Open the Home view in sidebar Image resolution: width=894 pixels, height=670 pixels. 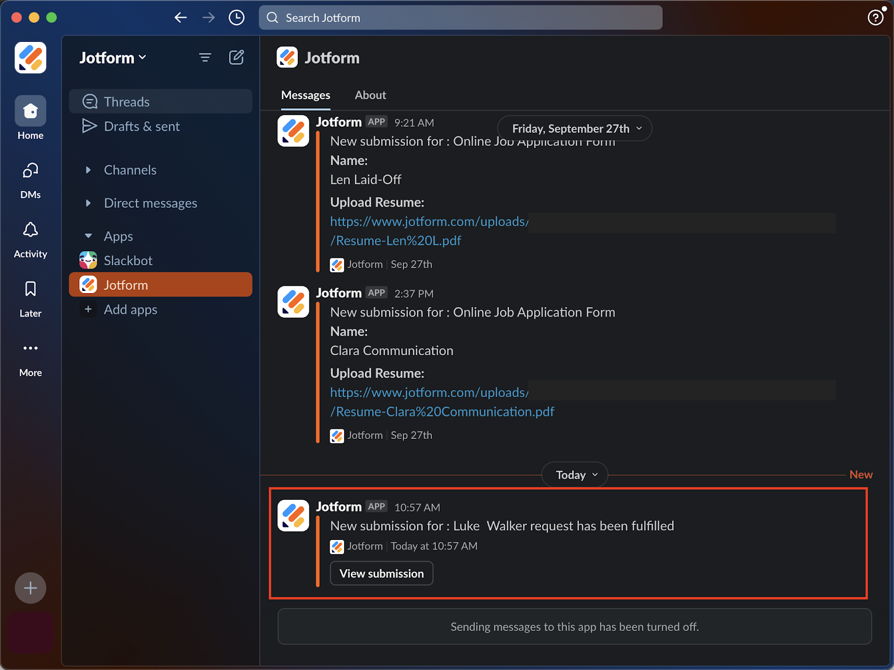click(30, 111)
